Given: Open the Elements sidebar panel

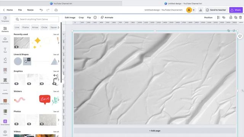Looking at the screenshot, I should pyautogui.click(x=5, y=29).
